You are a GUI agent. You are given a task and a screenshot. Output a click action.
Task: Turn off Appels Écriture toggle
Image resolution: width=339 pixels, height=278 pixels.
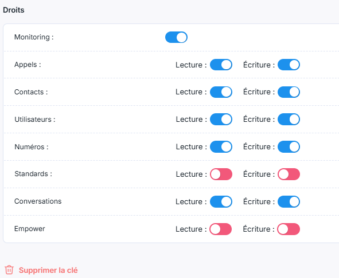pos(289,65)
